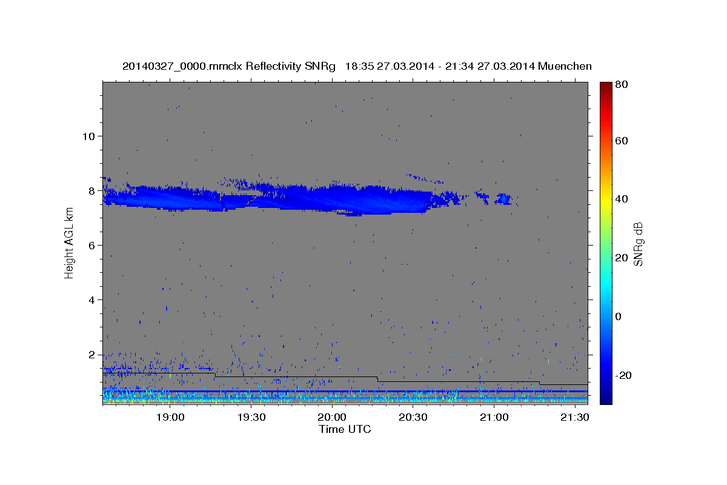Click the small isolated cloud echo near 21:00

504,198
